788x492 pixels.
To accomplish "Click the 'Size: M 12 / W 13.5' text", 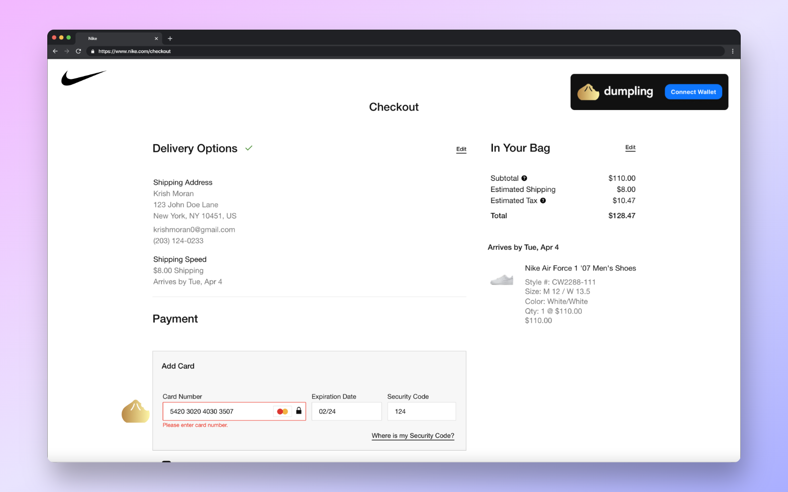I will click(557, 292).
